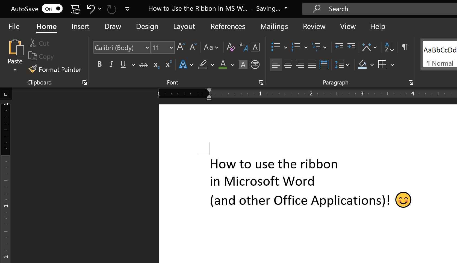Click the Copy button
This screenshot has width=457, height=263.
(x=41, y=56)
